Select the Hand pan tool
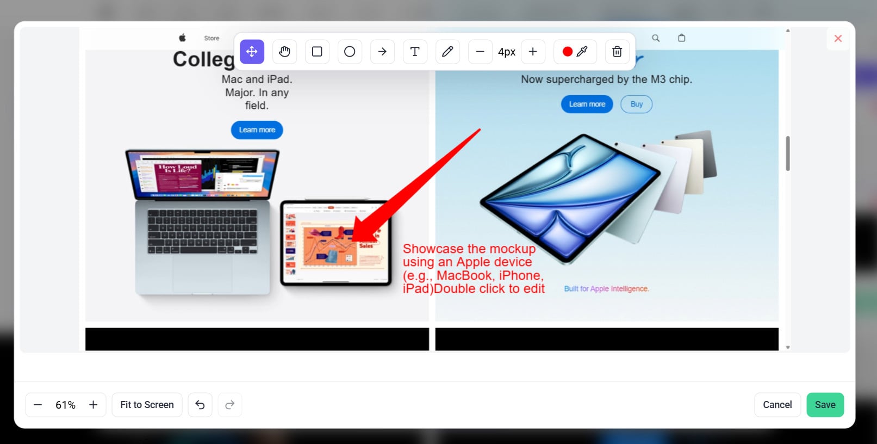Screen dimensions: 877x444 (284, 52)
